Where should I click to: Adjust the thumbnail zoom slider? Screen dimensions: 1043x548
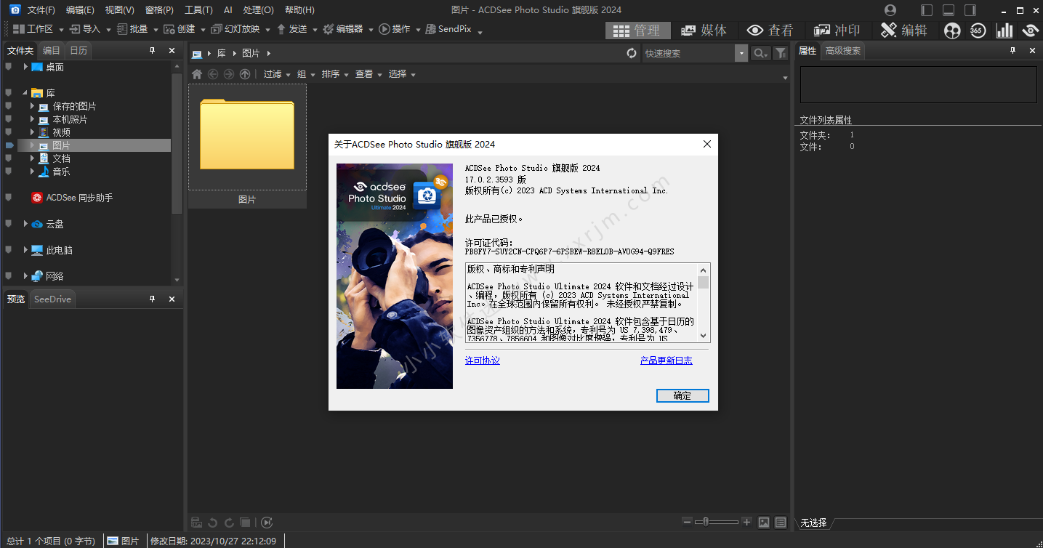coord(717,523)
